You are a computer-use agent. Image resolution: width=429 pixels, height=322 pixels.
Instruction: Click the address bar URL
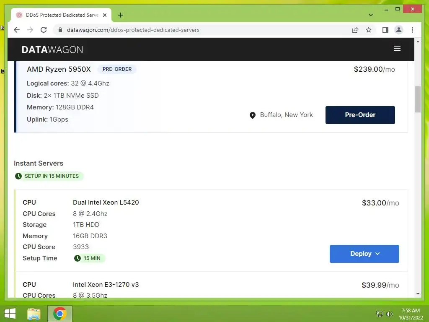pos(133,30)
